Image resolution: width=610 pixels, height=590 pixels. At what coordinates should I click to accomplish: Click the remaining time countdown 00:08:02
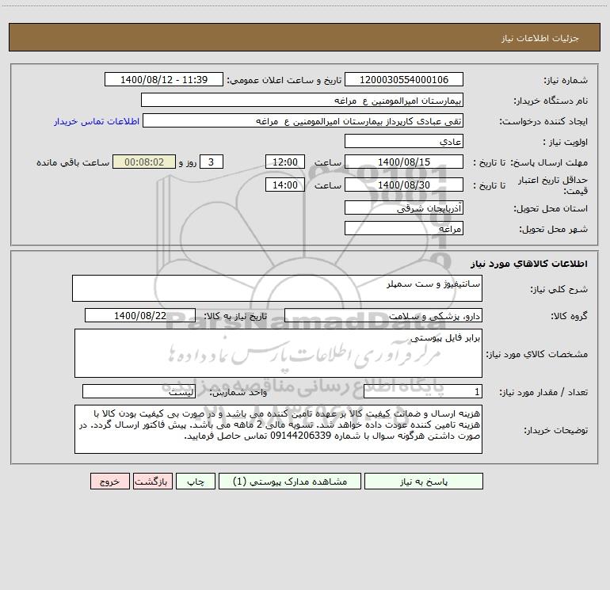(x=144, y=162)
